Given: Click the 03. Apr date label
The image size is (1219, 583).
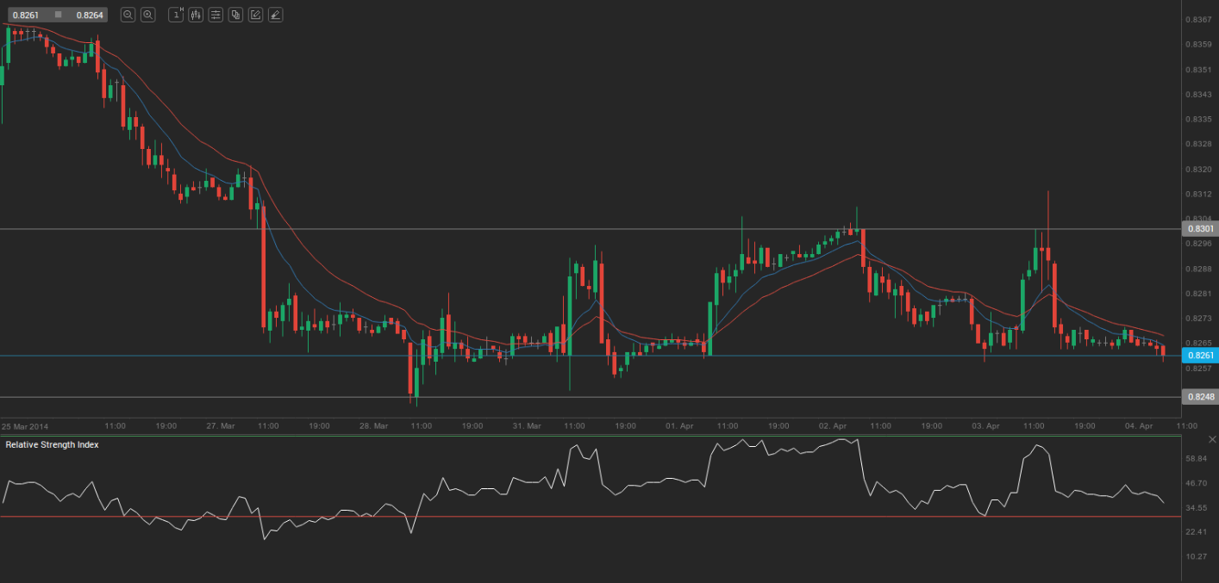Looking at the screenshot, I should [x=985, y=426].
